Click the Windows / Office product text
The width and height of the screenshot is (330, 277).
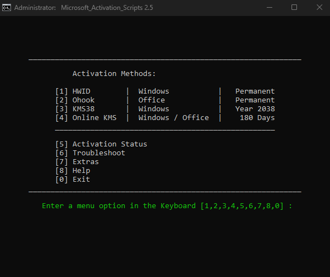pyautogui.click(x=173, y=118)
